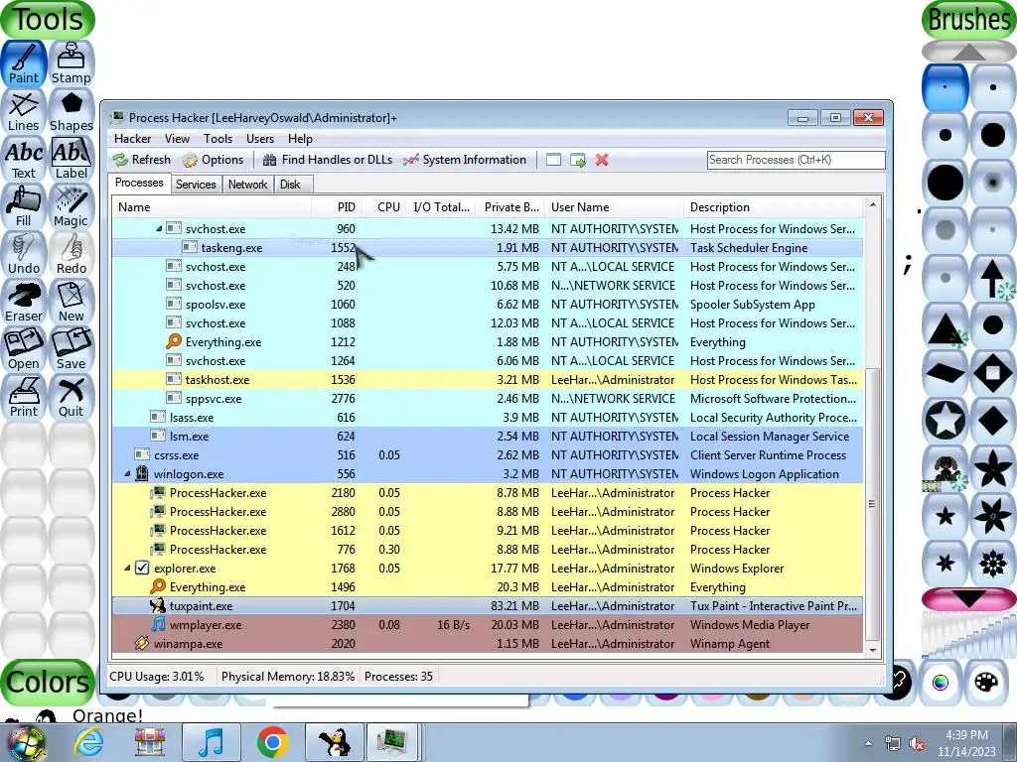The height and width of the screenshot is (762, 1017).
Task: Select the Stamp tool
Action: [72, 63]
